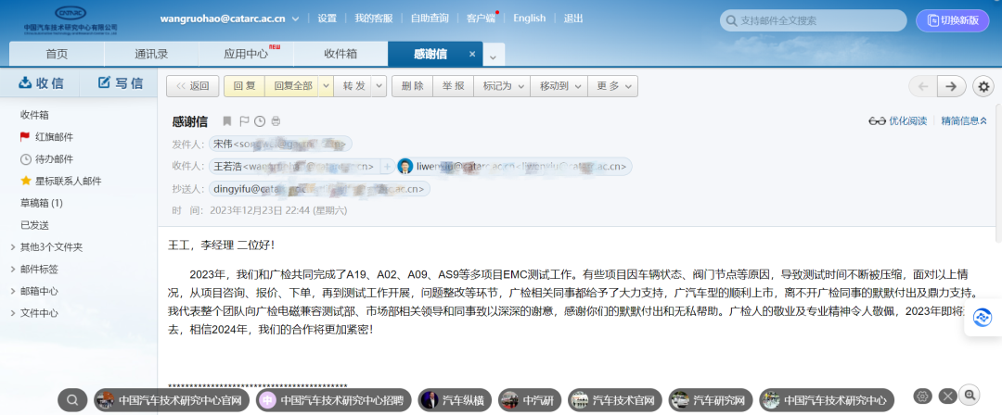Click 自助查询 in the top menu
Screen dimensions: 1002x415
point(430,19)
